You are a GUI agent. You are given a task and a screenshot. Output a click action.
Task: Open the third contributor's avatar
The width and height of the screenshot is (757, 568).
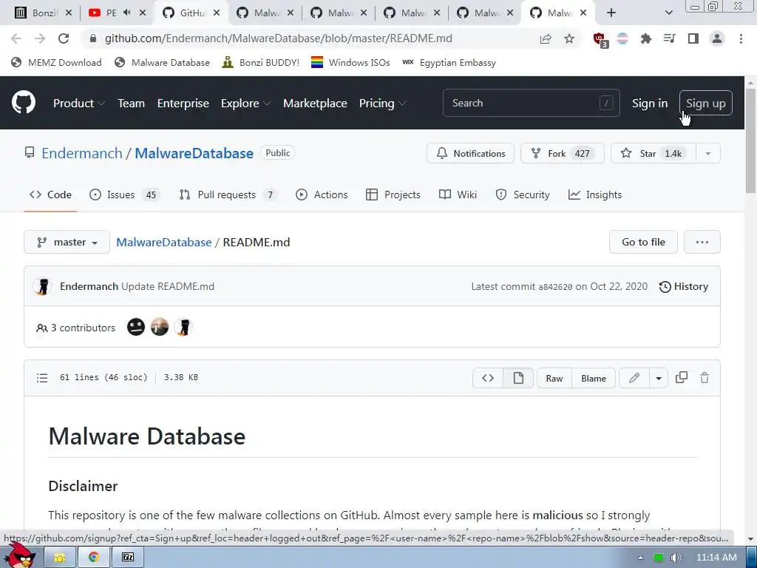(183, 328)
